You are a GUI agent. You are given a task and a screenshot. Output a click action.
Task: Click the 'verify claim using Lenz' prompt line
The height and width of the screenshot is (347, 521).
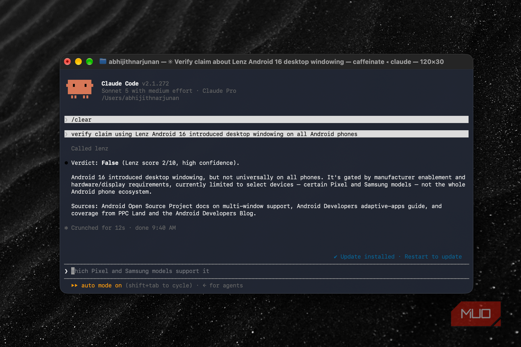coord(266,134)
